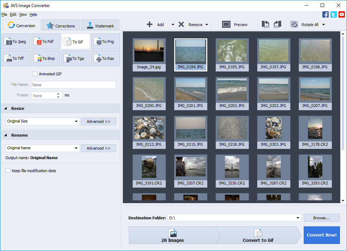Click Browse to choose destination folder
The height and width of the screenshot is (251, 347).
click(x=321, y=218)
